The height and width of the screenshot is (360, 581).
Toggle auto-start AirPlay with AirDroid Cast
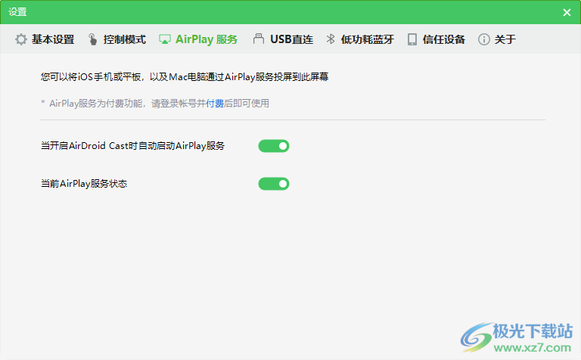point(274,146)
